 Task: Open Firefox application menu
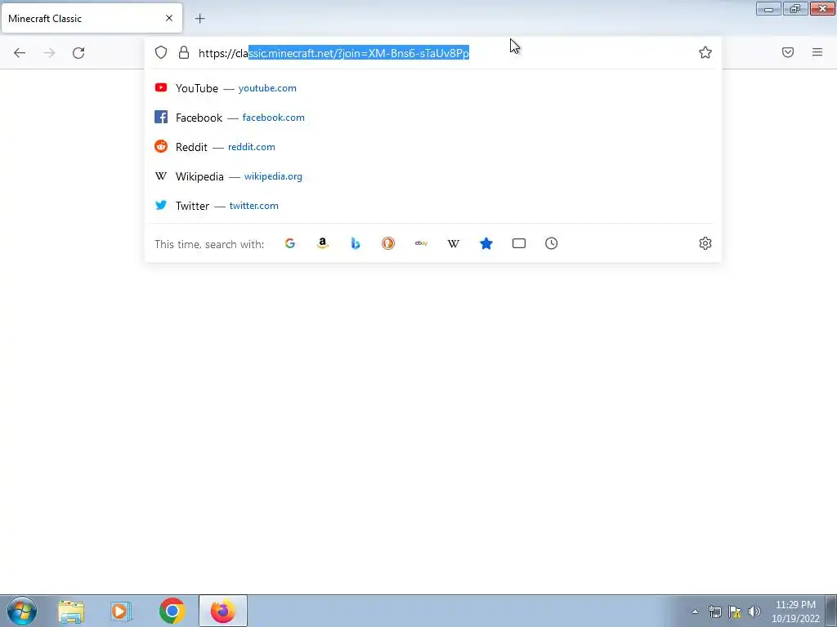(817, 52)
